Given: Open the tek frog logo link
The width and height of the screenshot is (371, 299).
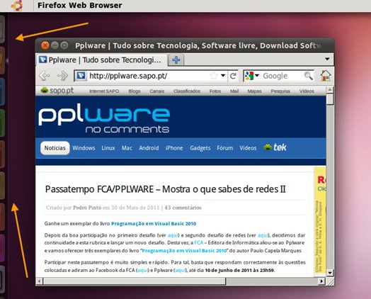Looking at the screenshot, I should [275, 147].
